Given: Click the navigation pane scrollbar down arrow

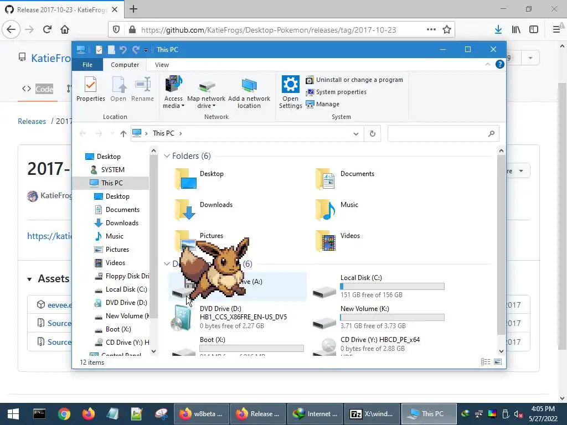Looking at the screenshot, I should tap(154, 351).
